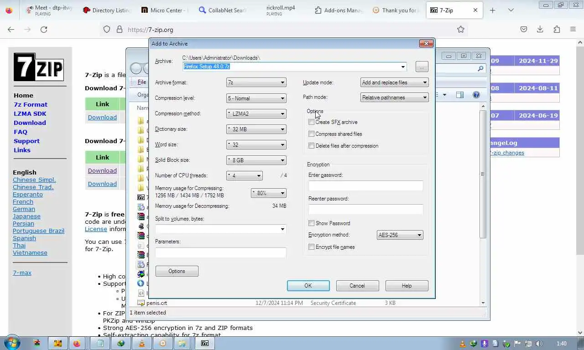This screenshot has height=350, width=584.
Task: Expand the Update mode dropdown
Action: [x=394, y=82]
